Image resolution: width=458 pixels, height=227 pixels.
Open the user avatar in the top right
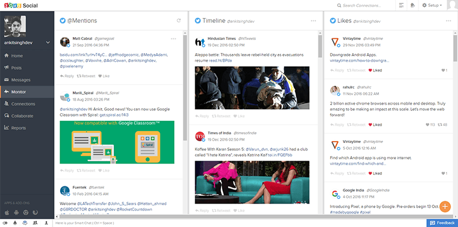pyautogui.click(x=452, y=6)
